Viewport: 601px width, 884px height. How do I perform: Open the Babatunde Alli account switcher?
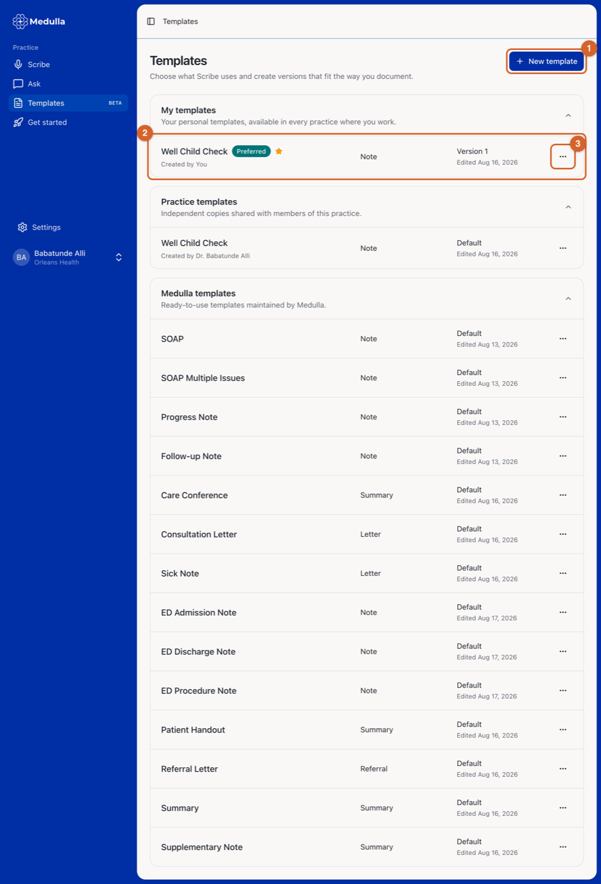click(x=68, y=258)
